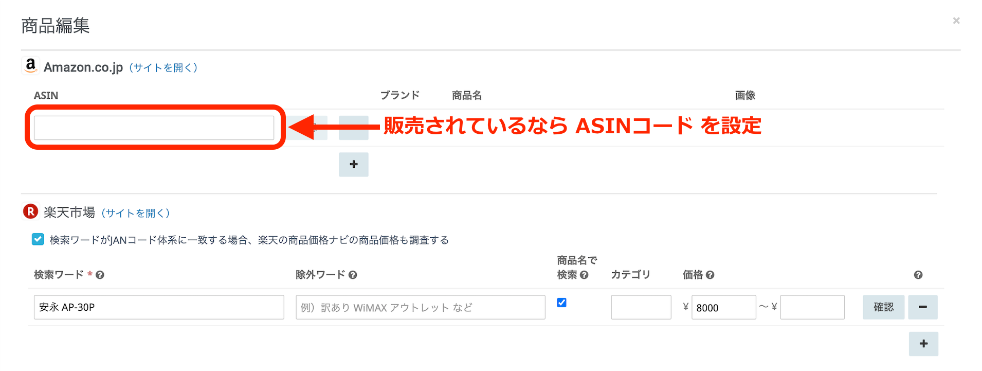Remove the 安永 AP-30P search row
Image resolution: width=982 pixels, height=371 pixels.
[x=923, y=307]
